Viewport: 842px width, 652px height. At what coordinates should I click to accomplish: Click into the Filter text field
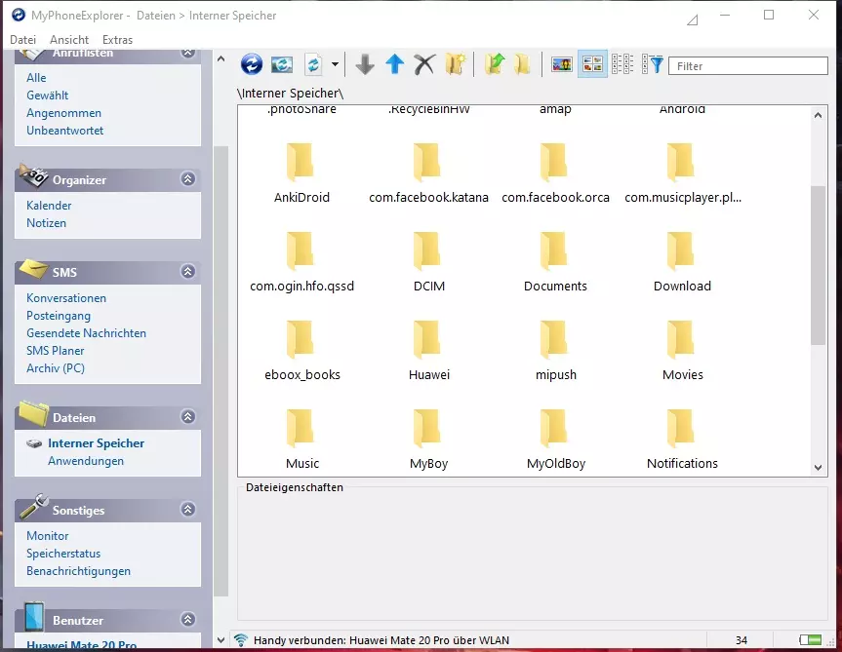[x=748, y=66]
